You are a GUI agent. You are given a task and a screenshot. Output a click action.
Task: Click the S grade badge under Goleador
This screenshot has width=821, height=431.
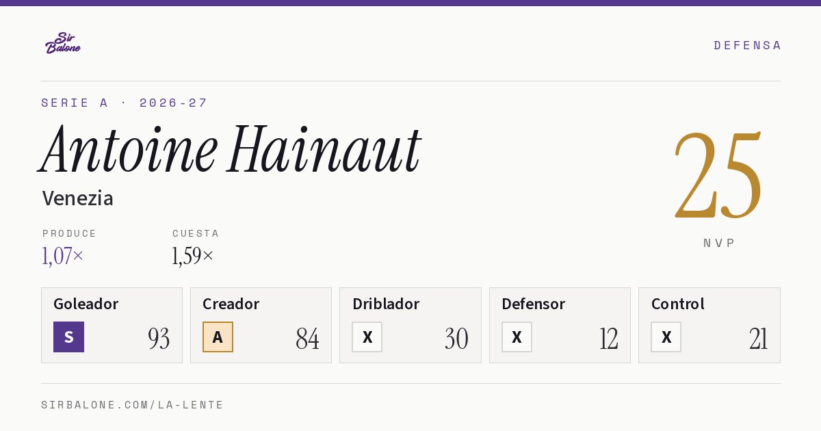pos(68,337)
